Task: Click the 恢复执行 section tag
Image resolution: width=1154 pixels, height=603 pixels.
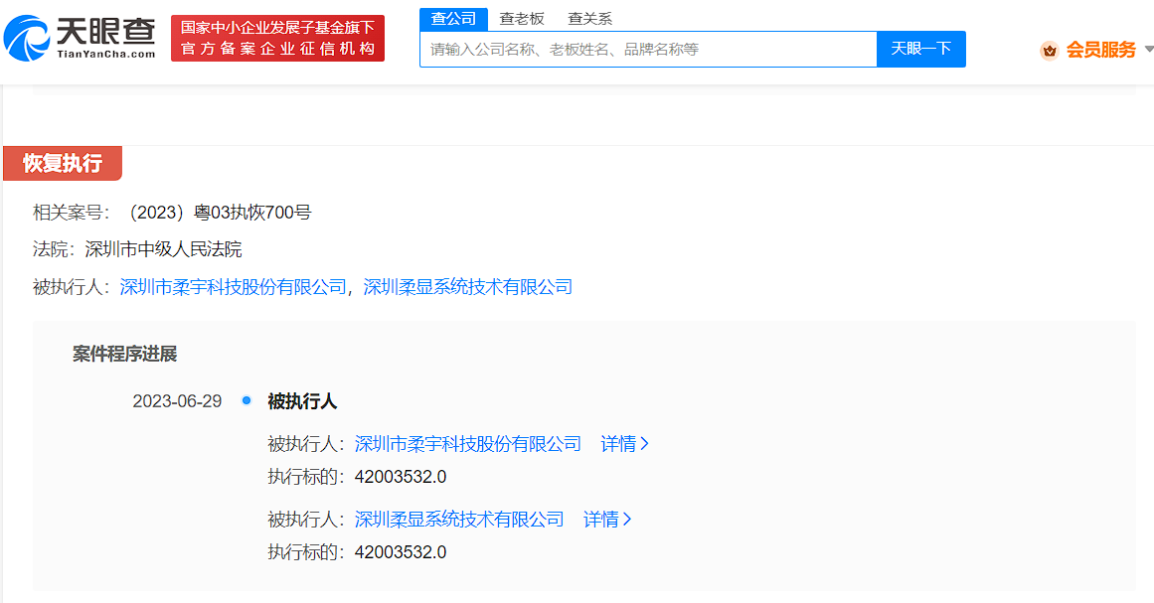Action: pos(63,163)
